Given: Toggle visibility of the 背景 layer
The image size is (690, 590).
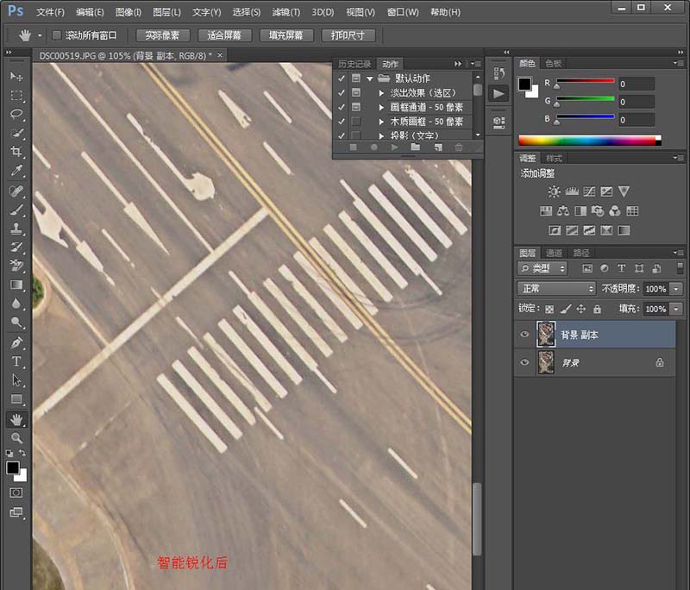Looking at the screenshot, I should tap(524, 363).
